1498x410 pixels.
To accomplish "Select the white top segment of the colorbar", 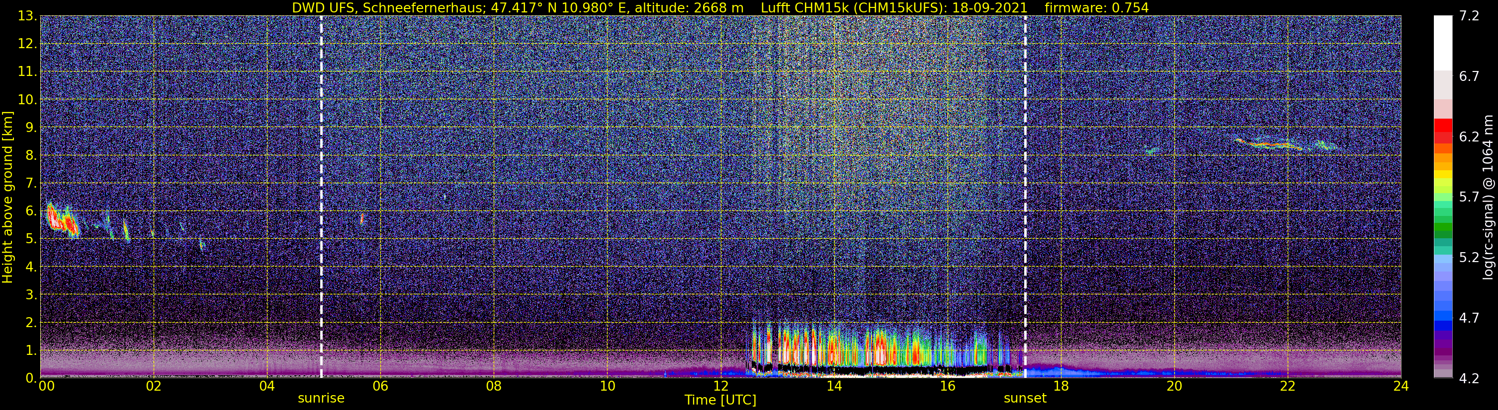I will [1443, 43].
